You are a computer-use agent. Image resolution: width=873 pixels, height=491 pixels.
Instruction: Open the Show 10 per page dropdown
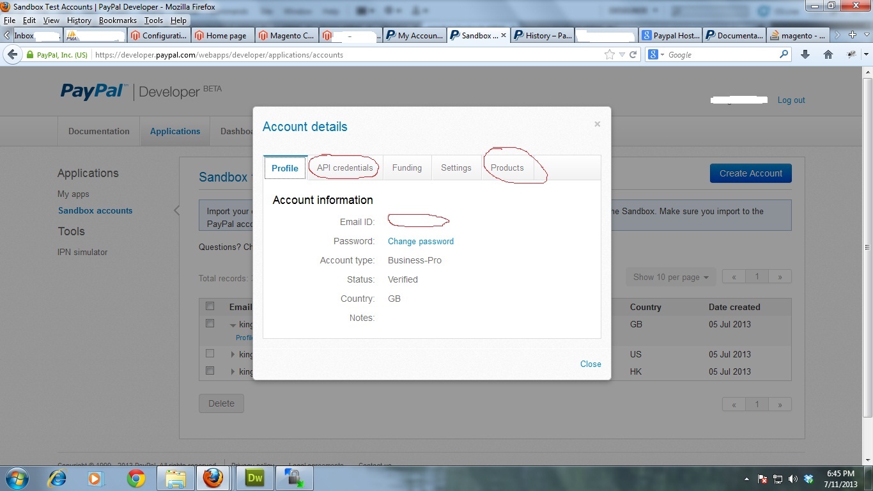tap(670, 277)
